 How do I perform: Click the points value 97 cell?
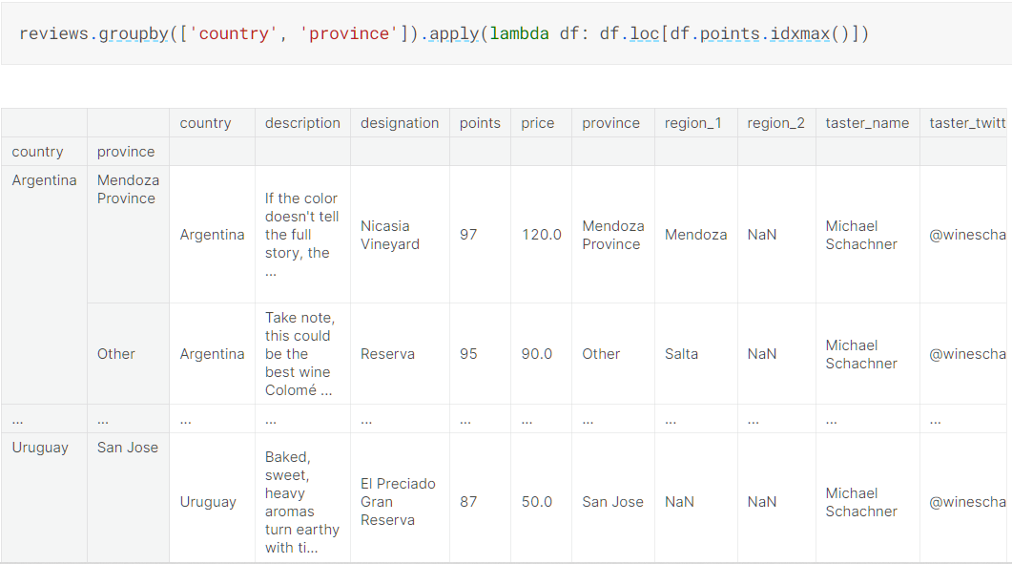[x=468, y=235]
